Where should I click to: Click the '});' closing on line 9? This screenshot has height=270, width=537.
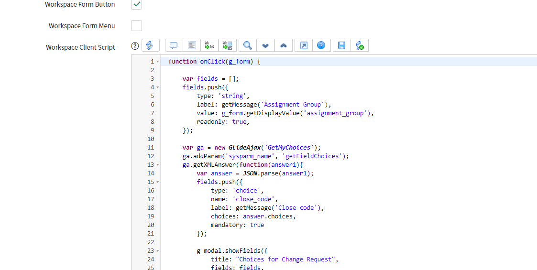187,130
